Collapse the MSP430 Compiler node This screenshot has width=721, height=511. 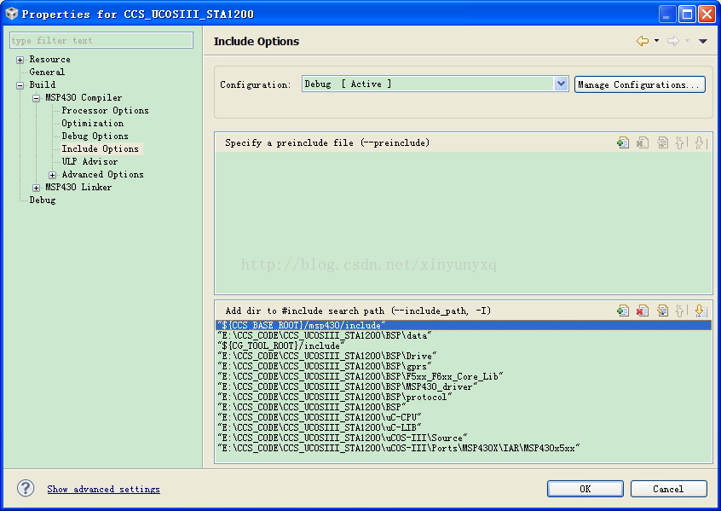[x=36, y=98]
